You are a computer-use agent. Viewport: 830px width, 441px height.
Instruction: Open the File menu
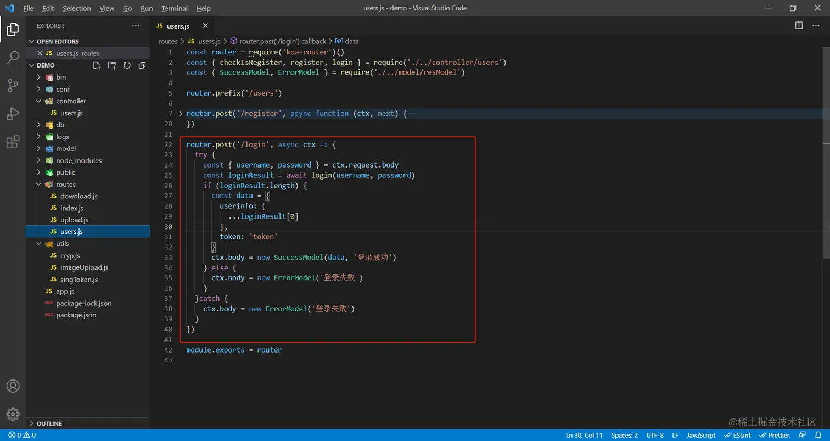[29, 8]
